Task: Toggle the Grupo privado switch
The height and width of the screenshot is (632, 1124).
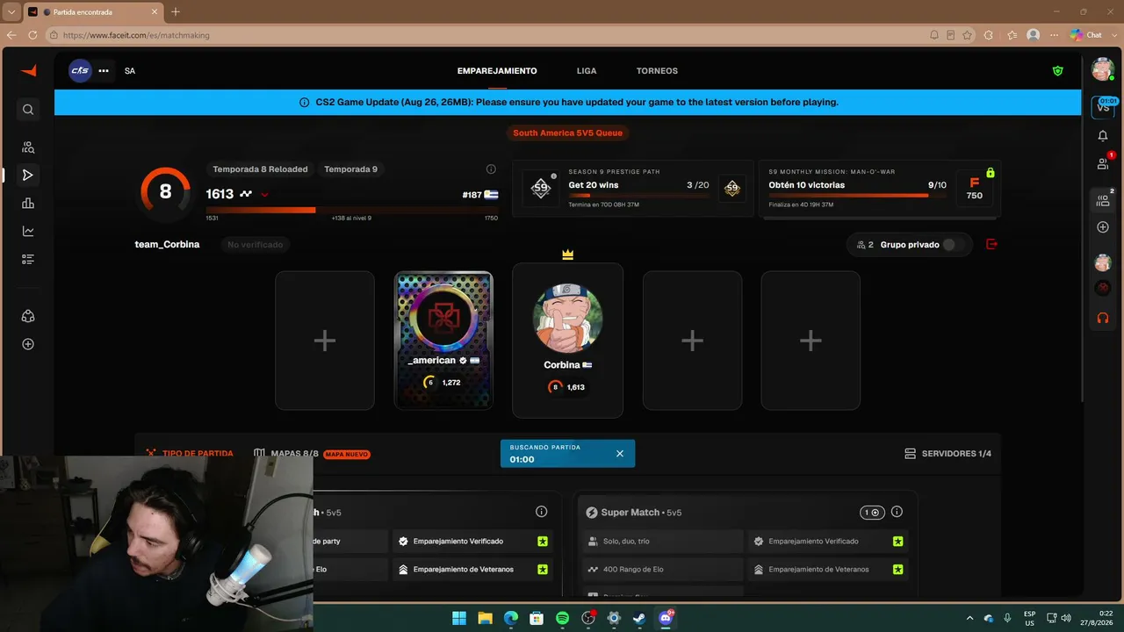Action: (953, 245)
